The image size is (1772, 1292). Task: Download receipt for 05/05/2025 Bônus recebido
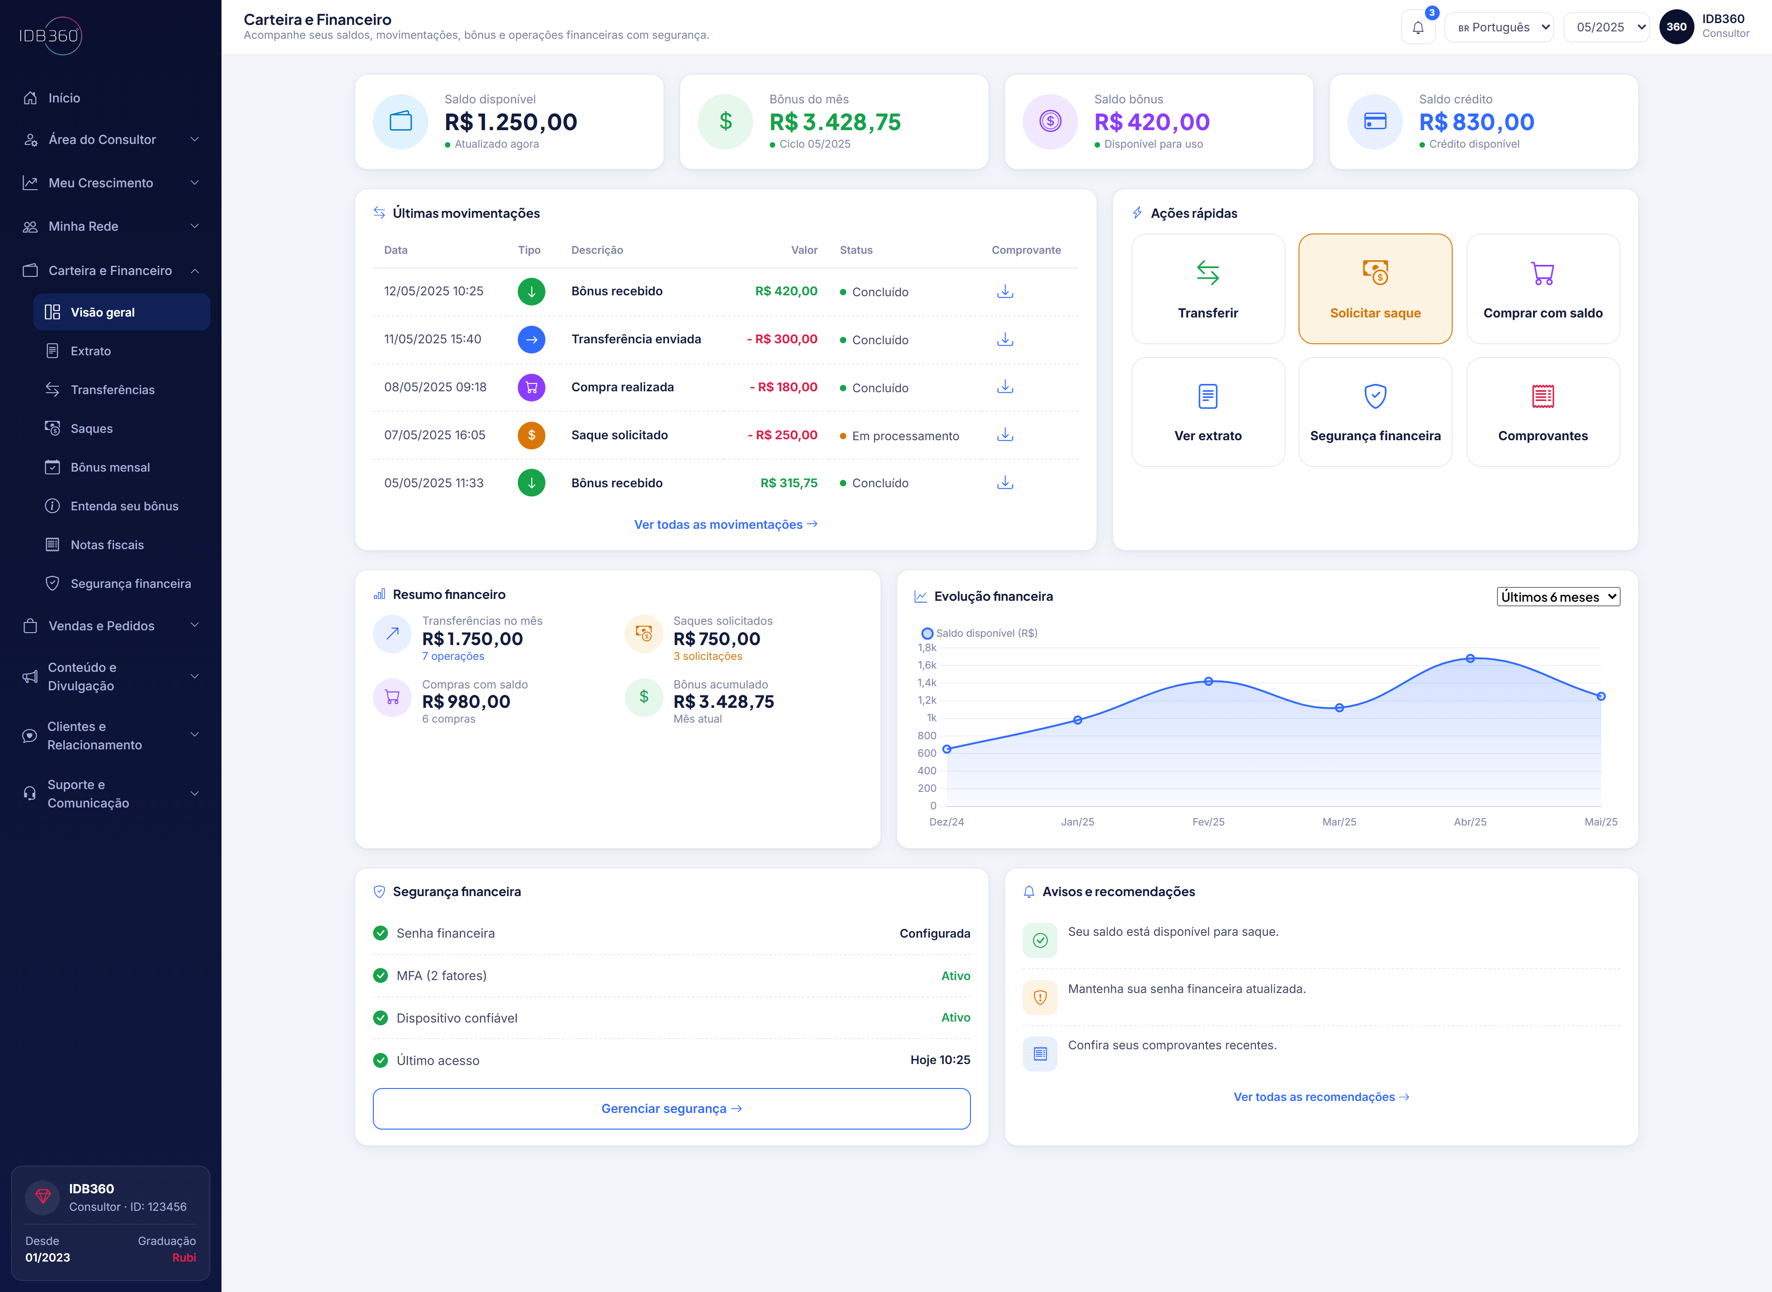[1005, 483]
